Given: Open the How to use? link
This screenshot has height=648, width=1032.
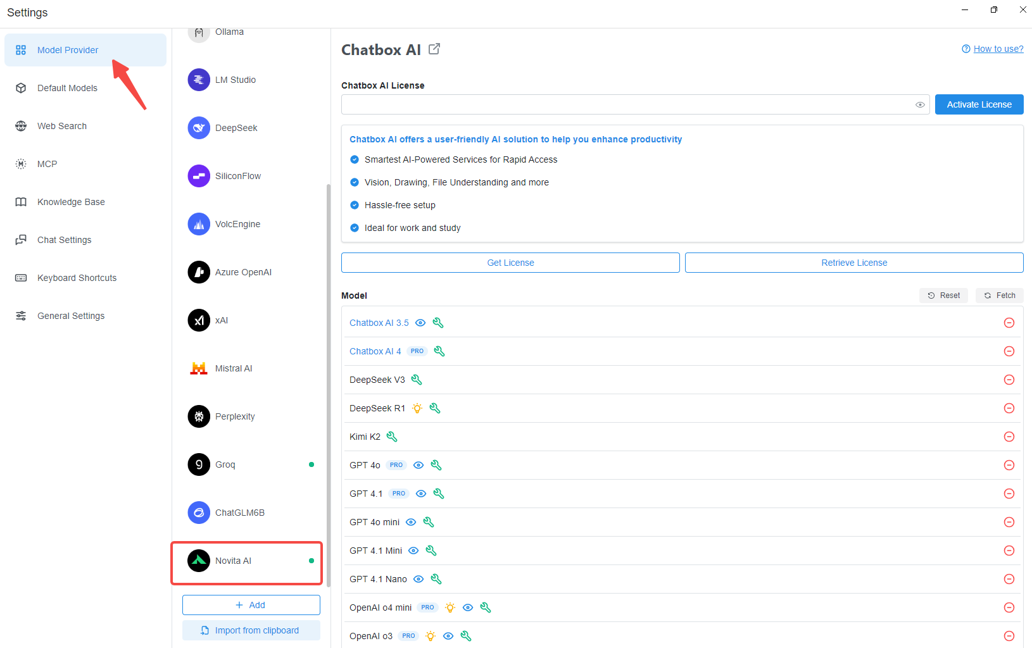Looking at the screenshot, I should (x=998, y=49).
